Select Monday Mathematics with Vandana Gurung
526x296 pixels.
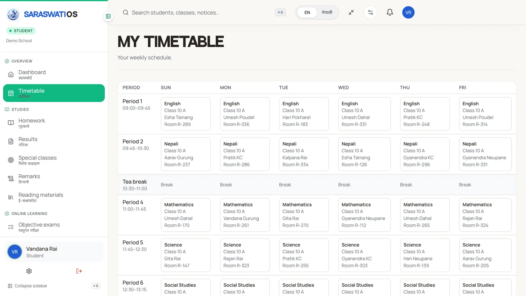click(245, 215)
